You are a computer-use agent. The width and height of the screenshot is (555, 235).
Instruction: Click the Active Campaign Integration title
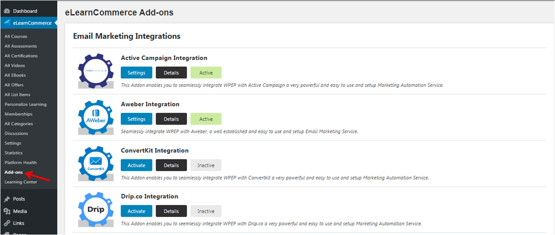(x=164, y=58)
